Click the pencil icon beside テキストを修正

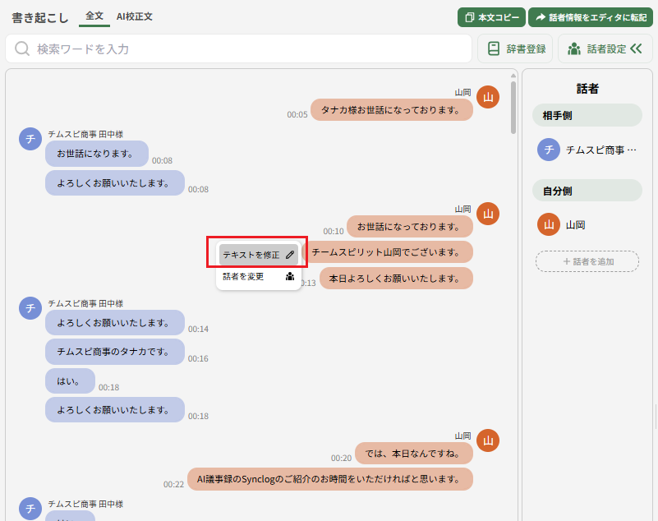pos(290,256)
